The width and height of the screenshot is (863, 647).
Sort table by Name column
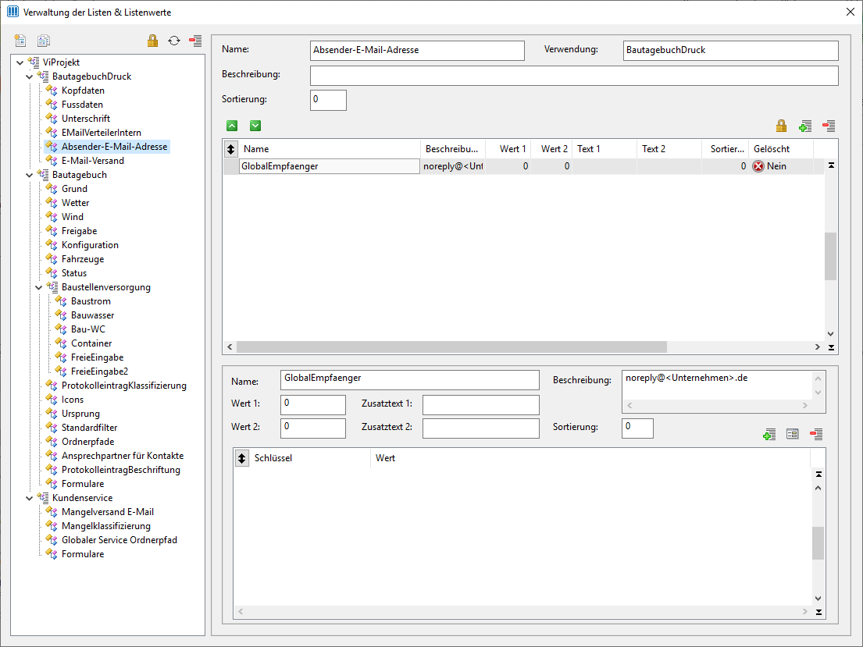tap(330, 148)
